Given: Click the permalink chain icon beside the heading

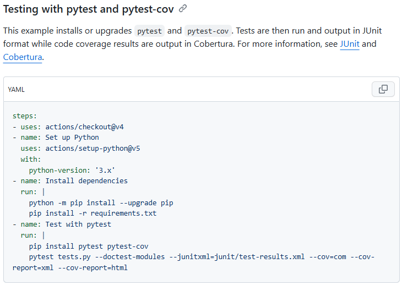Looking at the screenshot, I should click(x=183, y=9).
